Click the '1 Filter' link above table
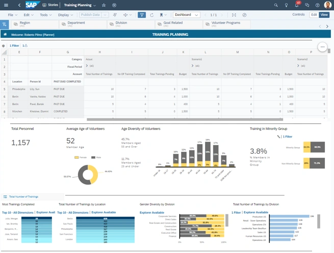Image resolution: width=334 pixels, height=253 pixels. pyautogui.click(x=14, y=46)
